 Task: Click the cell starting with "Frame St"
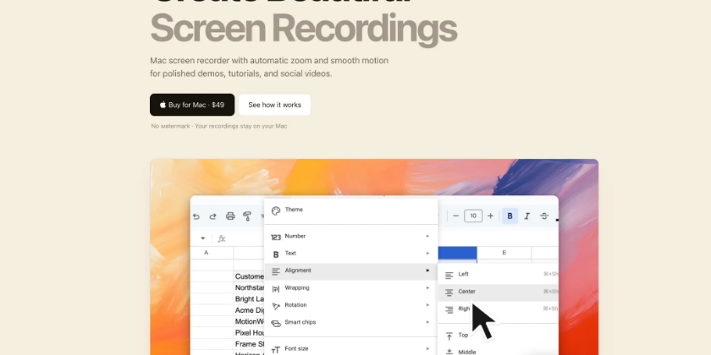249,344
